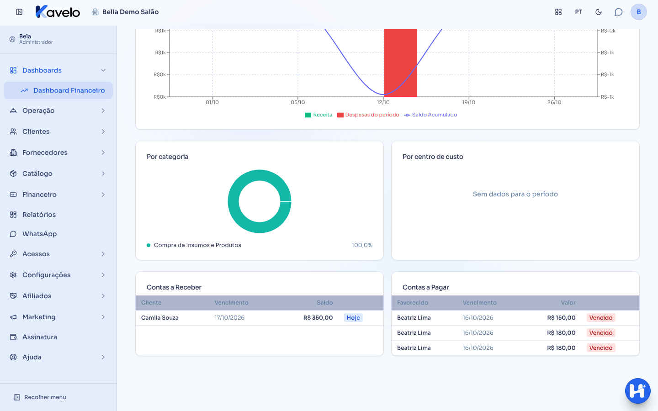This screenshot has height=411, width=658.
Task: Click the Clientes people icon
Action: coord(13,132)
